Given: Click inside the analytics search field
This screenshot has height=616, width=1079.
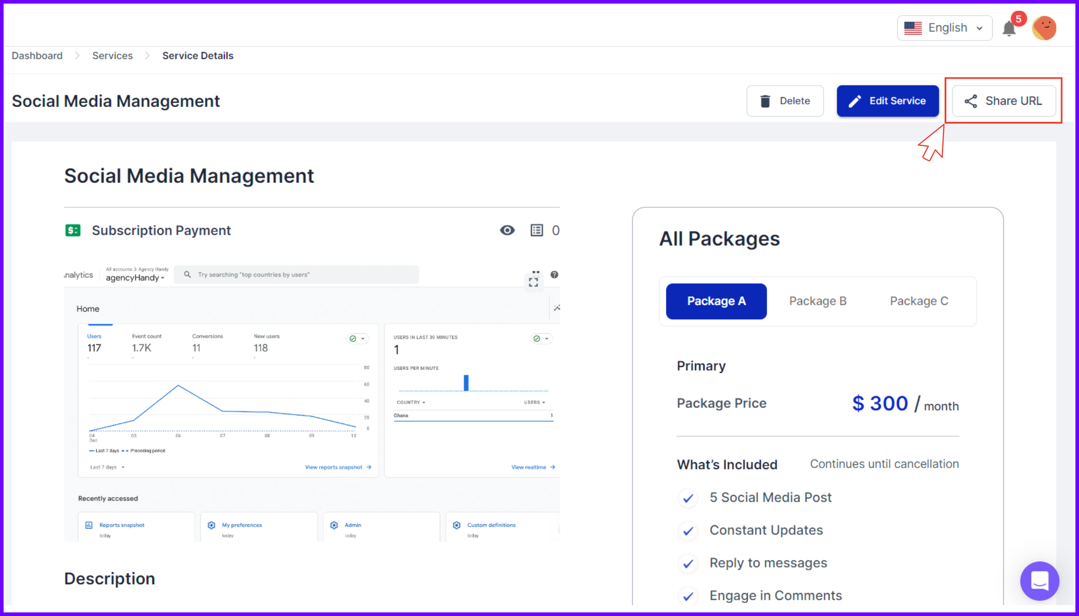Looking at the screenshot, I should click(297, 274).
